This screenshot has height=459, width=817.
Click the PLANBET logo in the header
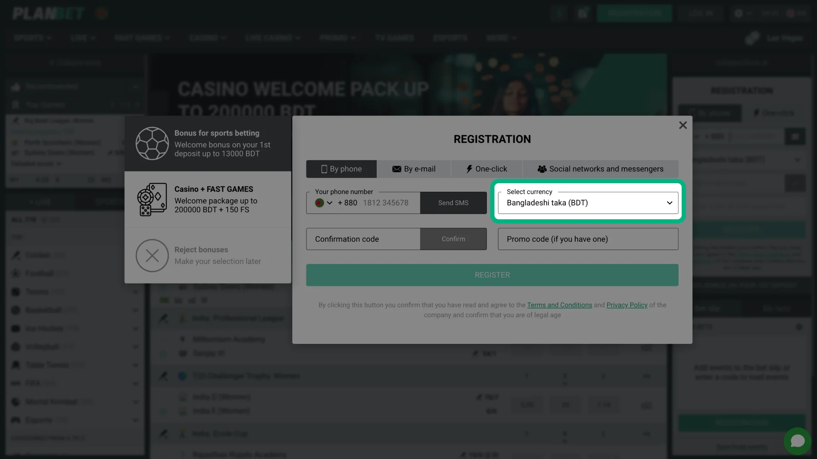48,14
